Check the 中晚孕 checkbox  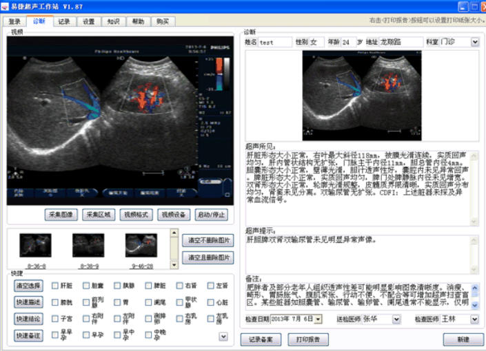148,335
